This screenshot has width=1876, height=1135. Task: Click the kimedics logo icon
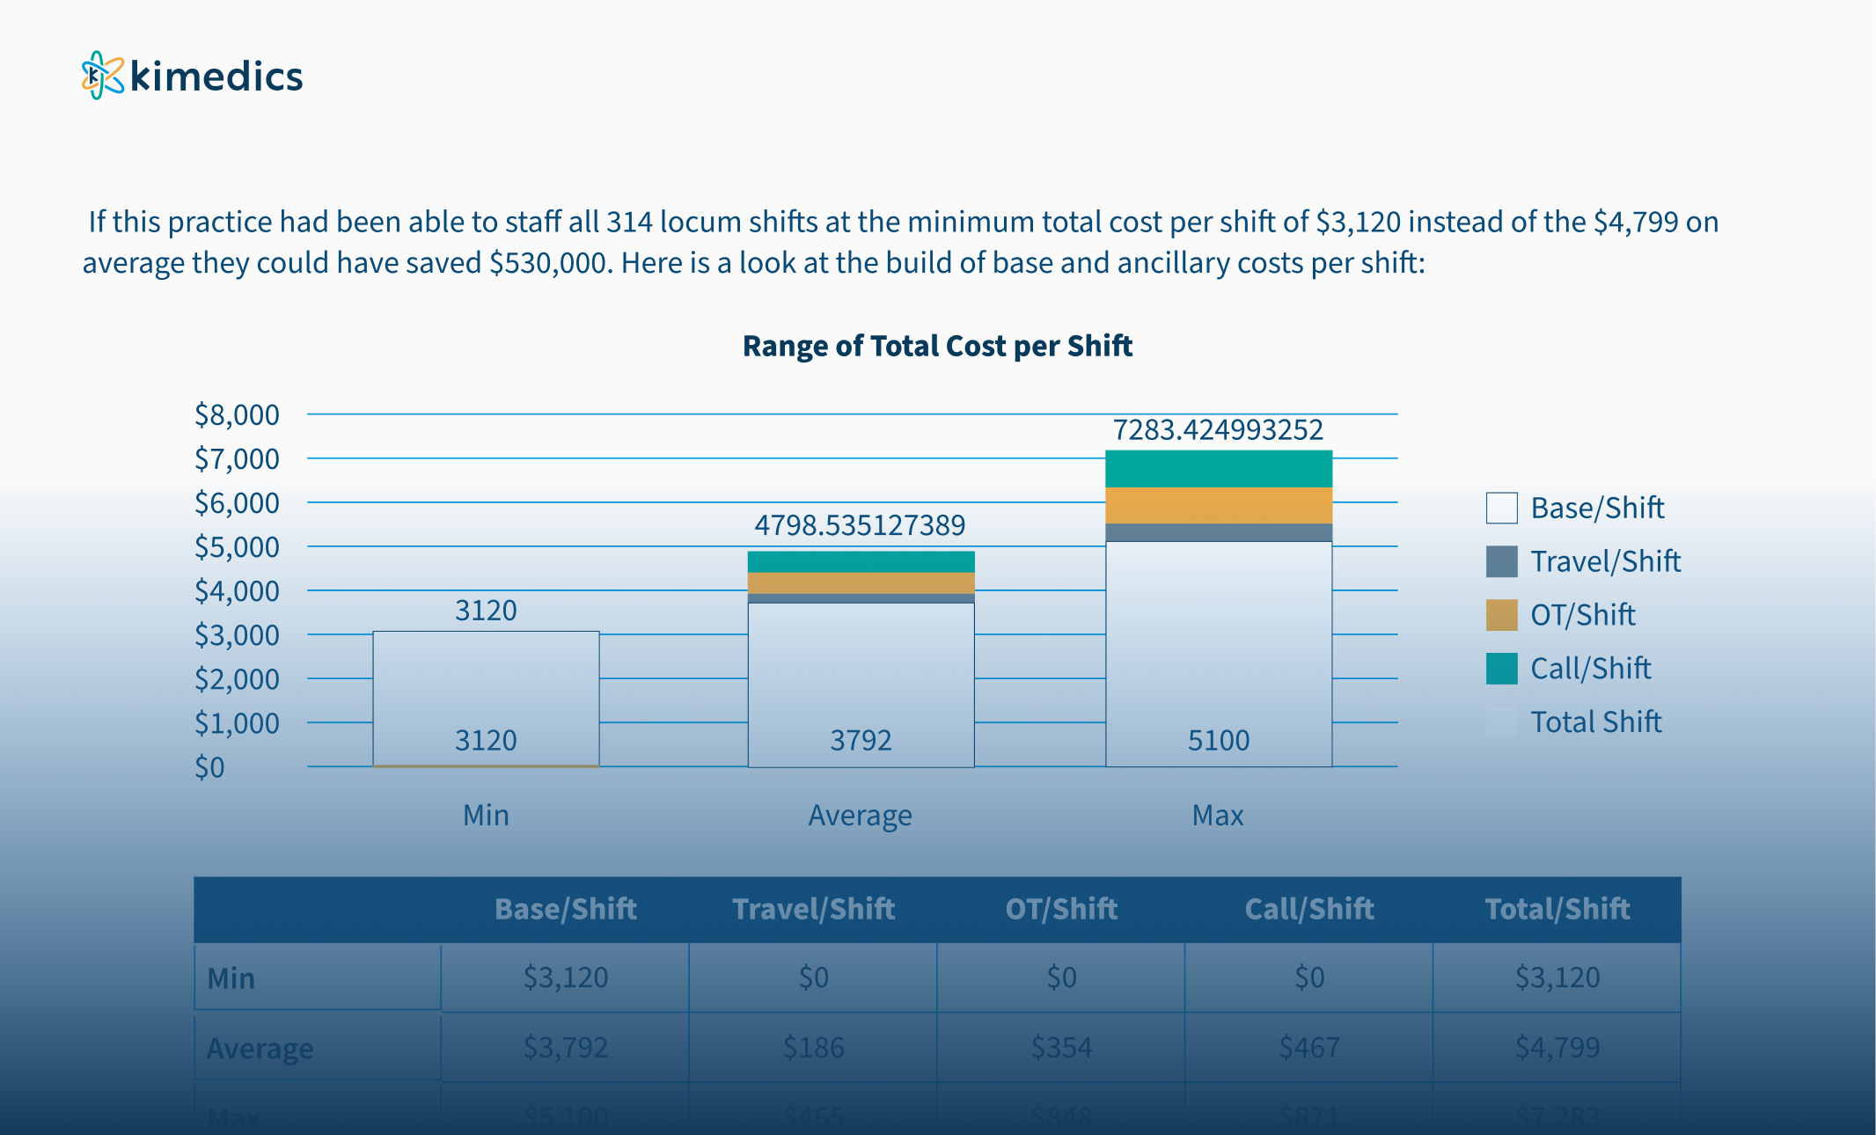pyautogui.click(x=103, y=76)
